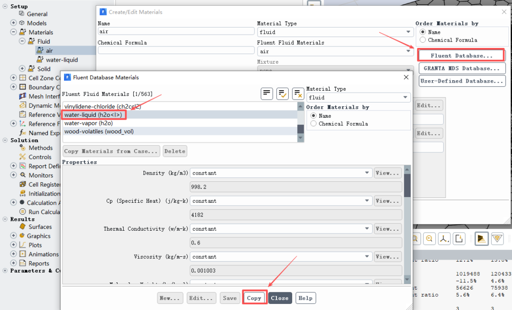This screenshot has height=310, width=512.
Task: Select water-vapor (h2o) in materials list
Action: click(x=180, y=123)
